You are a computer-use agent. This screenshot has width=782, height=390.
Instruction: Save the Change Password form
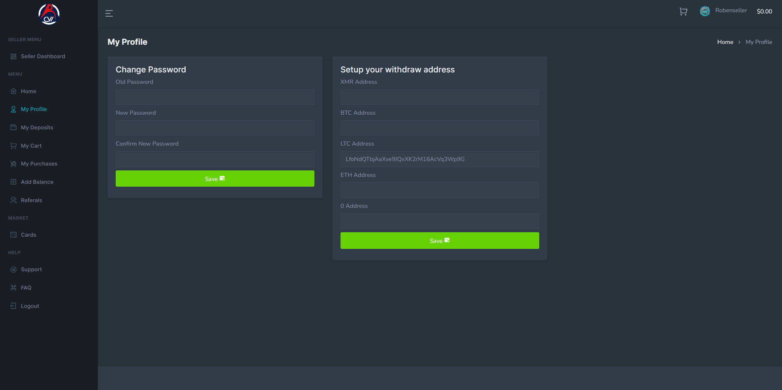(x=215, y=179)
